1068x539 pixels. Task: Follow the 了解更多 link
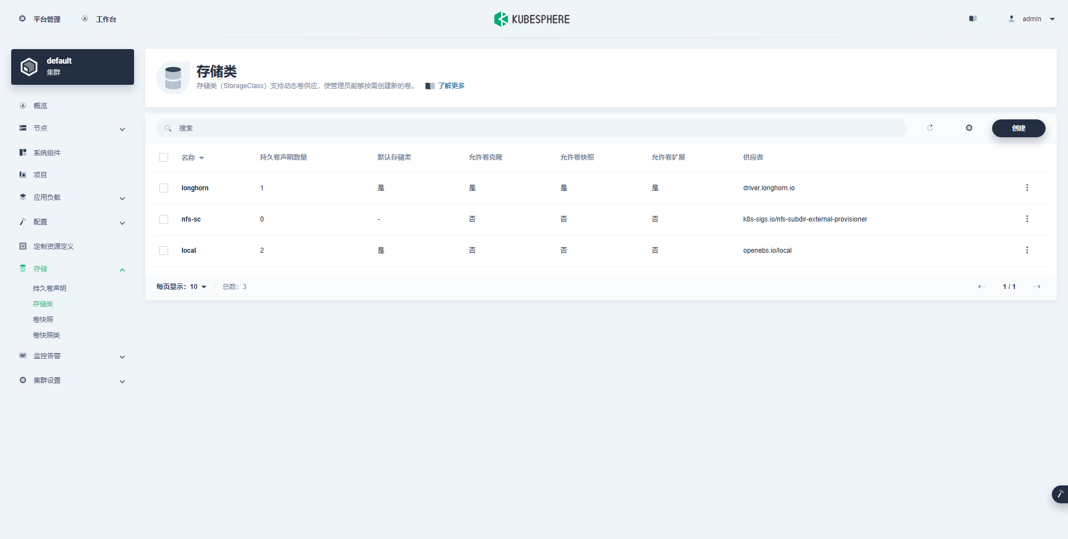coord(451,86)
